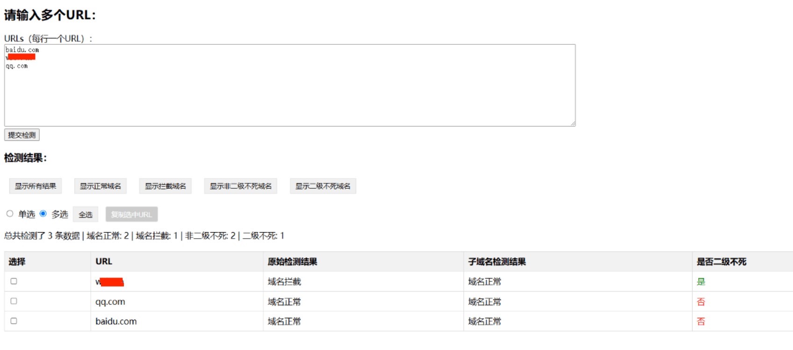Show 显示二级不死域名 results

point(322,186)
